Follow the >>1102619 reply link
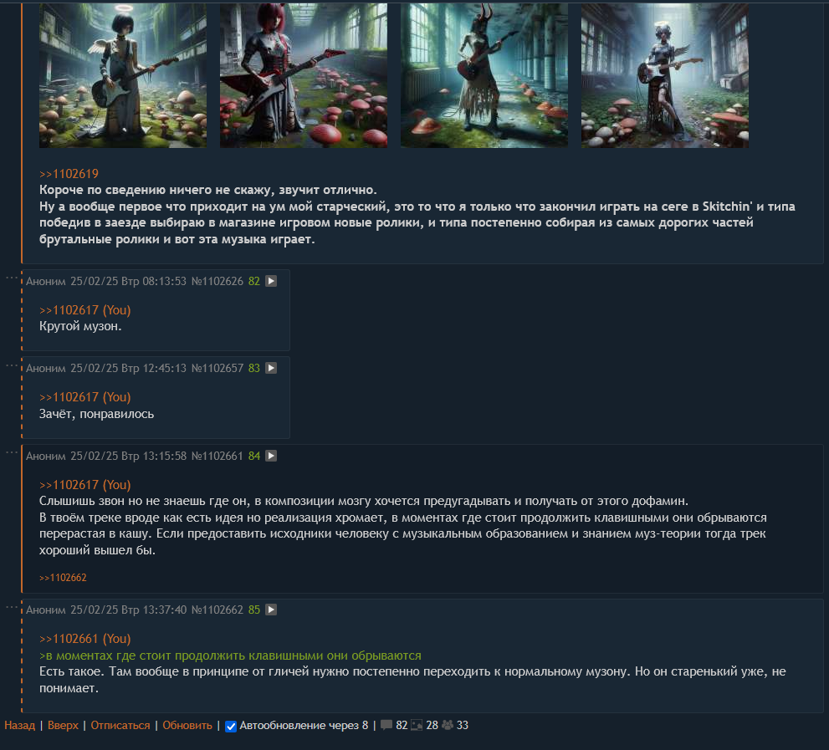This screenshot has width=829, height=750. [x=69, y=174]
